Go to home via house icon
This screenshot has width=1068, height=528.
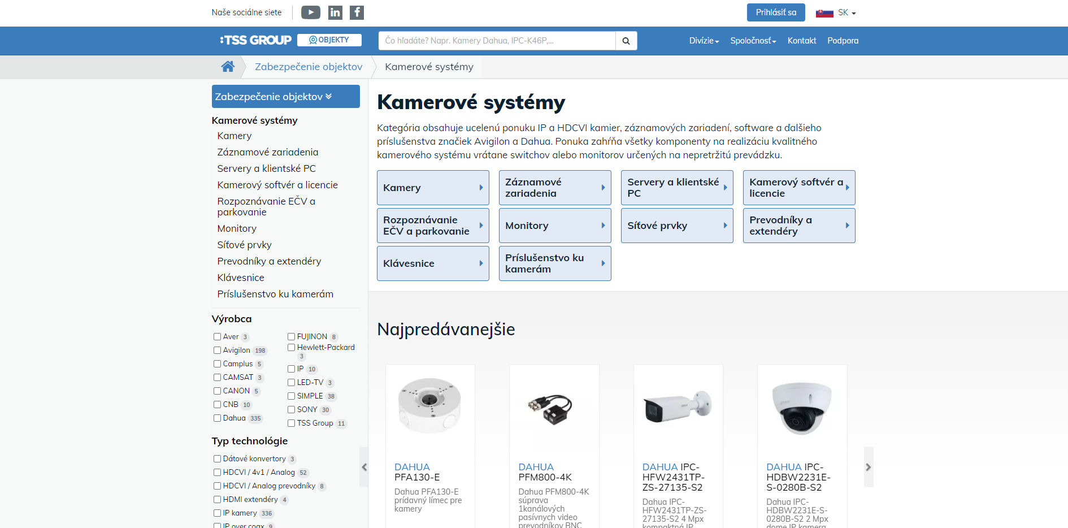click(x=228, y=67)
